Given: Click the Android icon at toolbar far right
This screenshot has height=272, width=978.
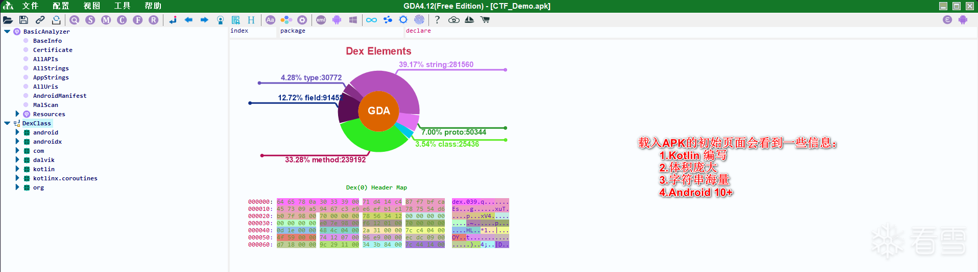Looking at the screenshot, I should point(963,20).
